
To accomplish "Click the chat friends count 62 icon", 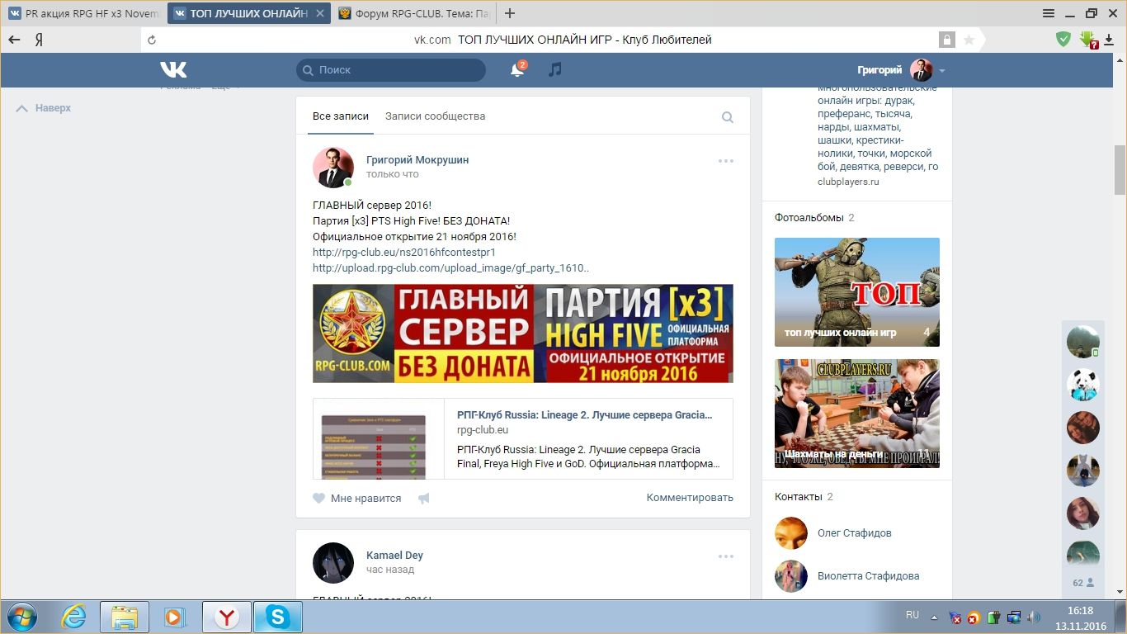I will 1083,583.
